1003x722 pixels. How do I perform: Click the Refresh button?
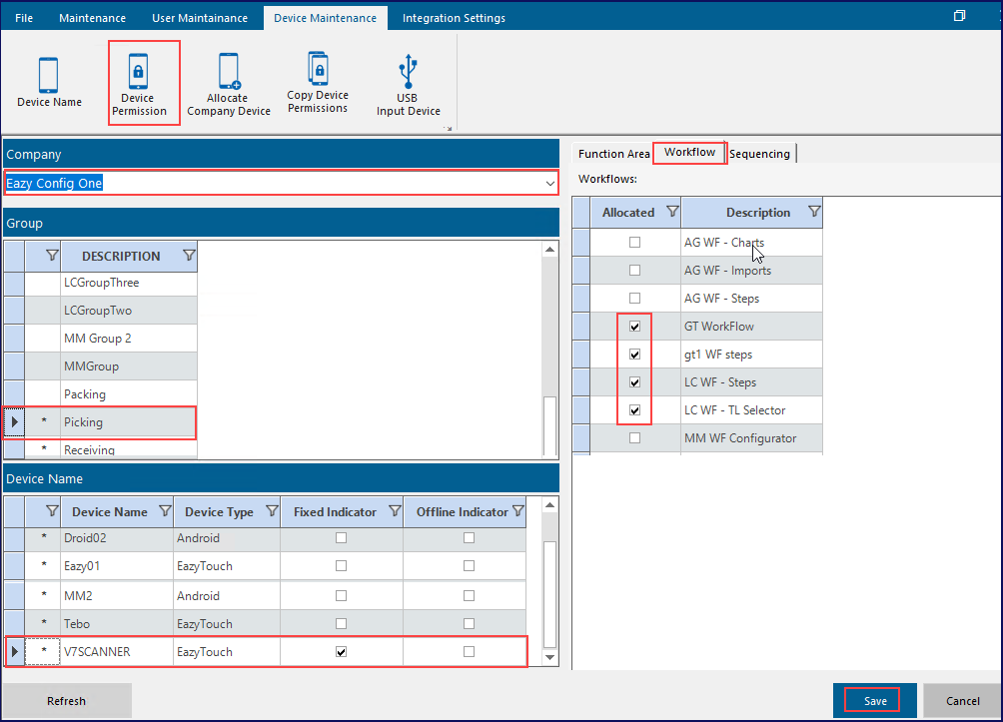click(x=66, y=700)
